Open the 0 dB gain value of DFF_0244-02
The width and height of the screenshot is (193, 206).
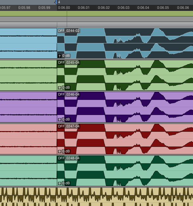pyautogui.click(x=66, y=56)
